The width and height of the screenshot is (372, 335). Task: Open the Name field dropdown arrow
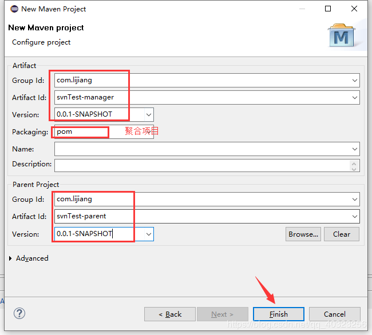[355, 149]
